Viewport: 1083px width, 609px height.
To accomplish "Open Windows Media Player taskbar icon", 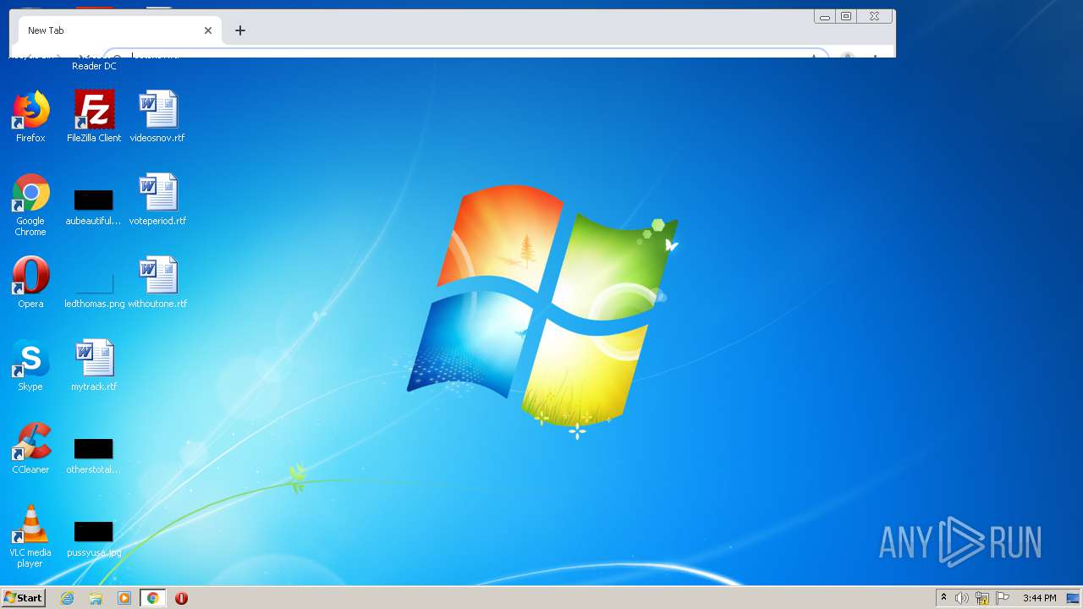I will [x=124, y=598].
